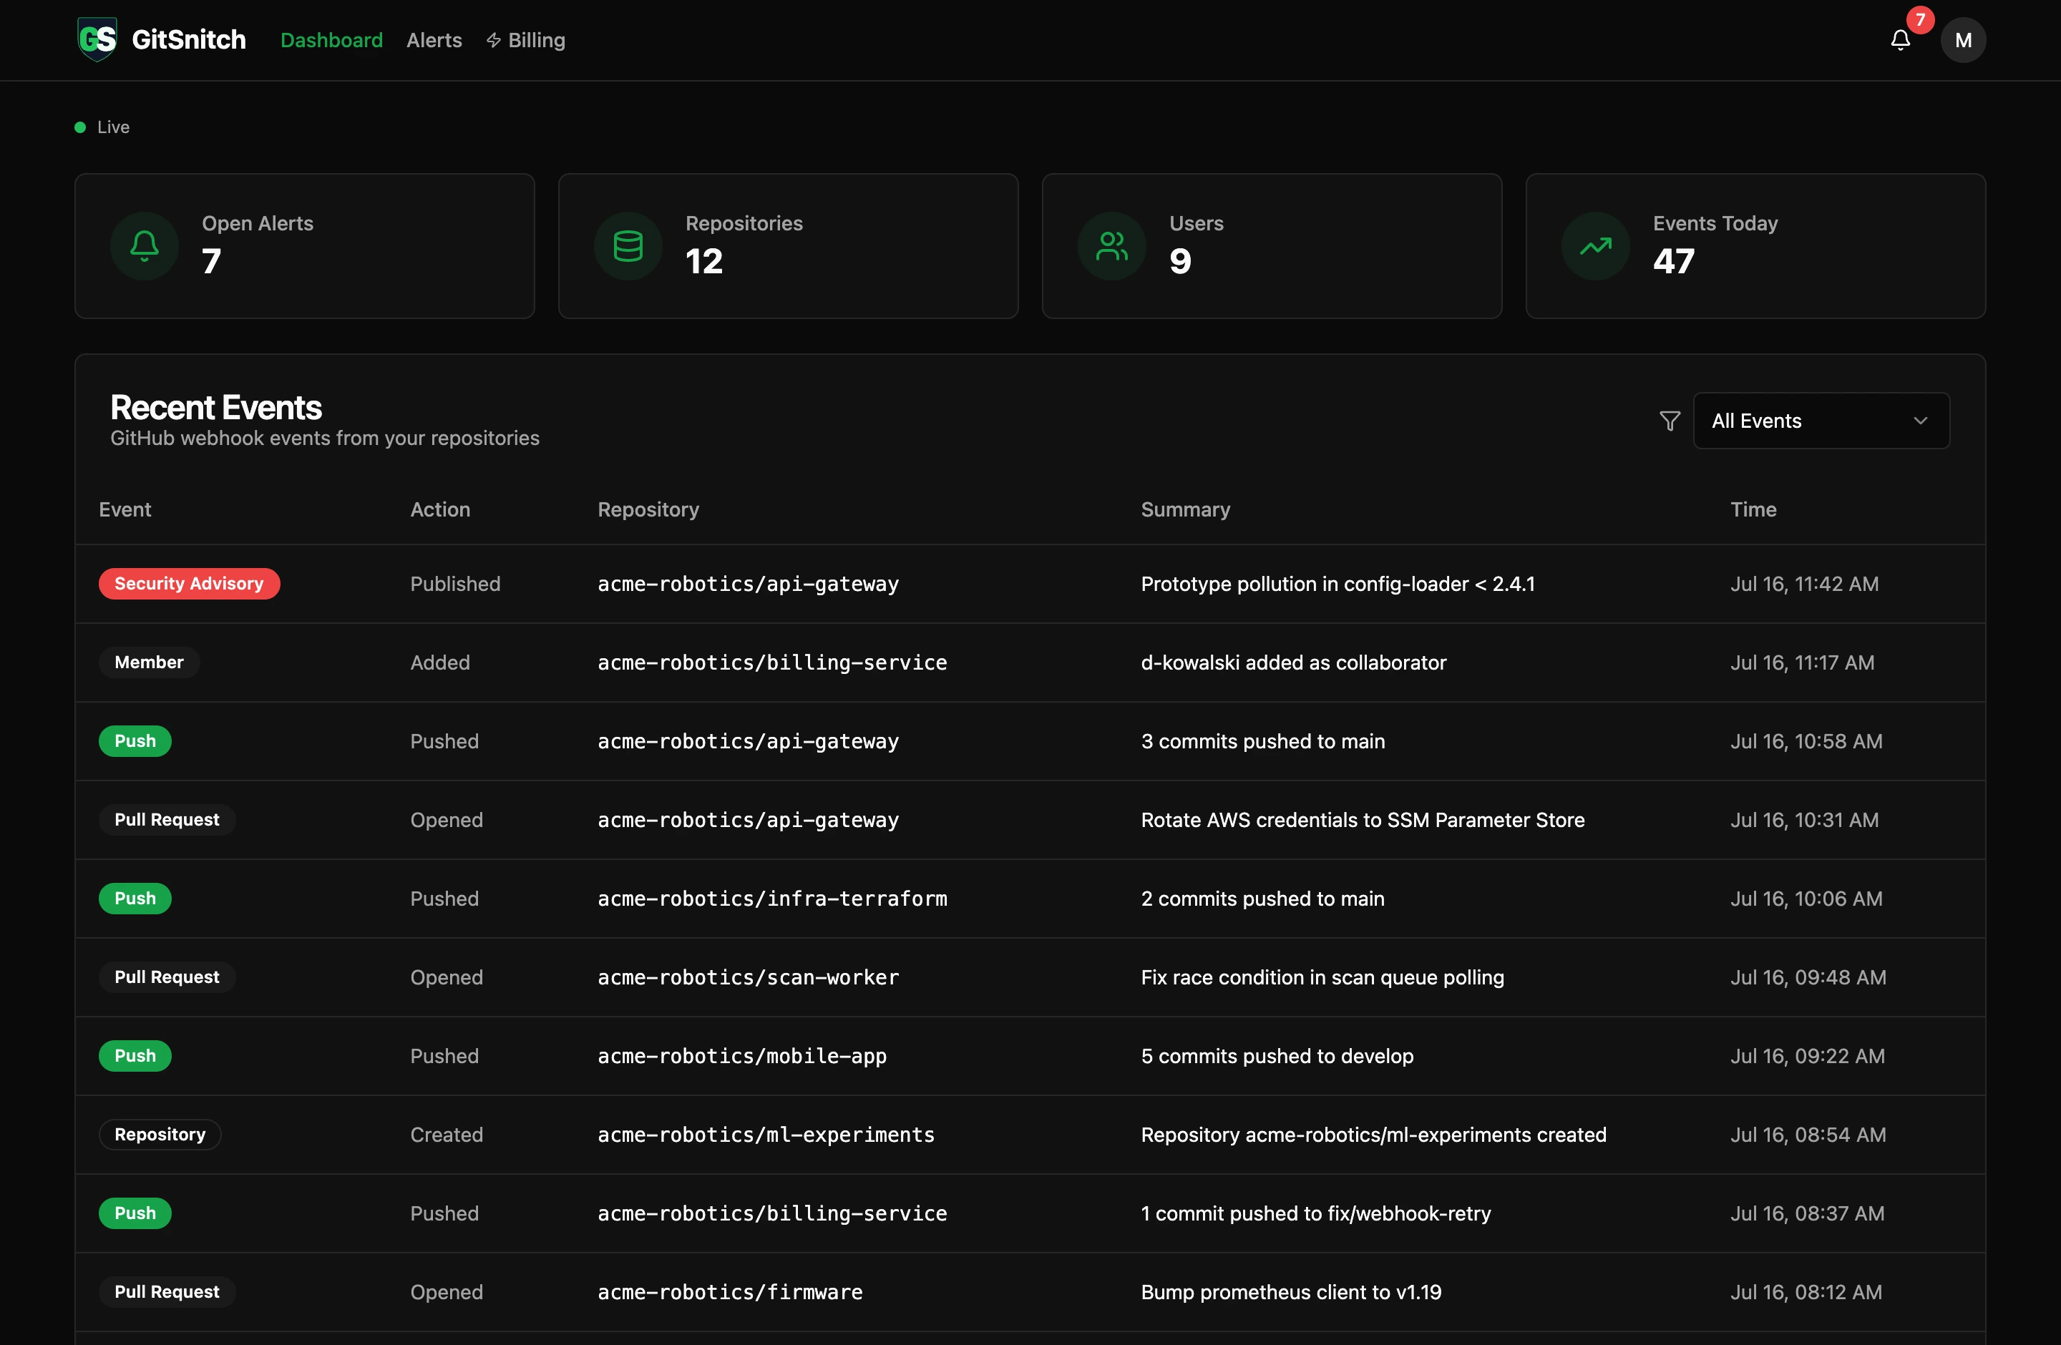
Task: Click the Push badge for 3 commits
Action: pos(135,741)
